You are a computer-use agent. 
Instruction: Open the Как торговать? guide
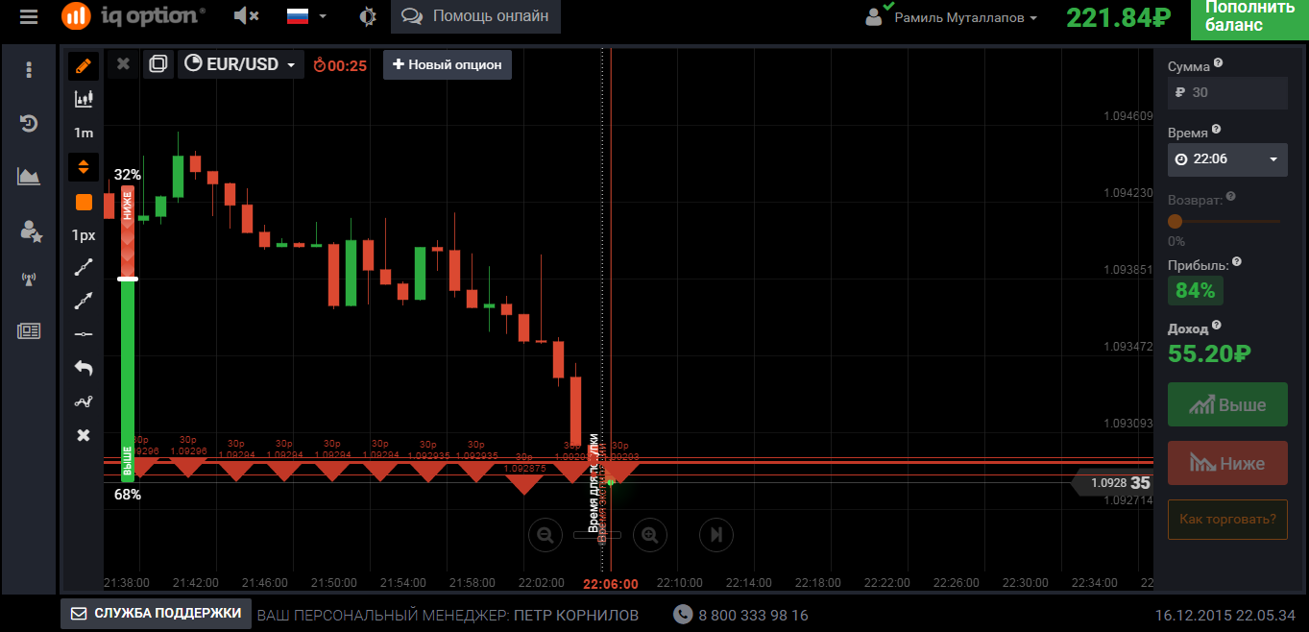pyautogui.click(x=1227, y=520)
